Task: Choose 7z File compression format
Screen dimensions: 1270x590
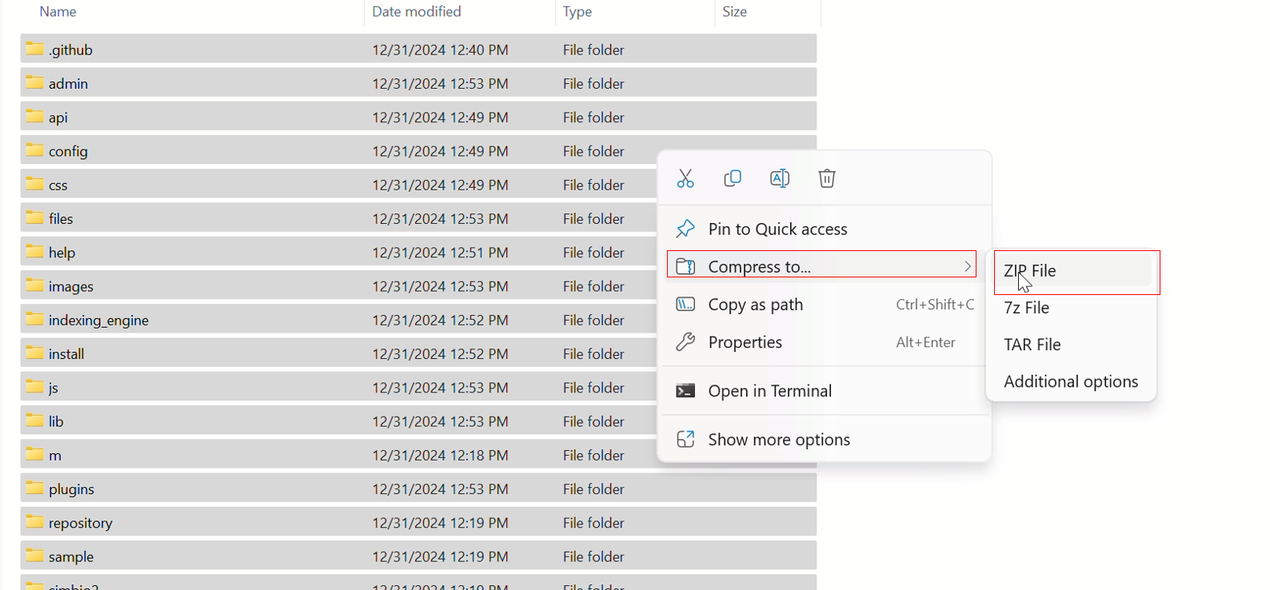Action: pos(1026,308)
